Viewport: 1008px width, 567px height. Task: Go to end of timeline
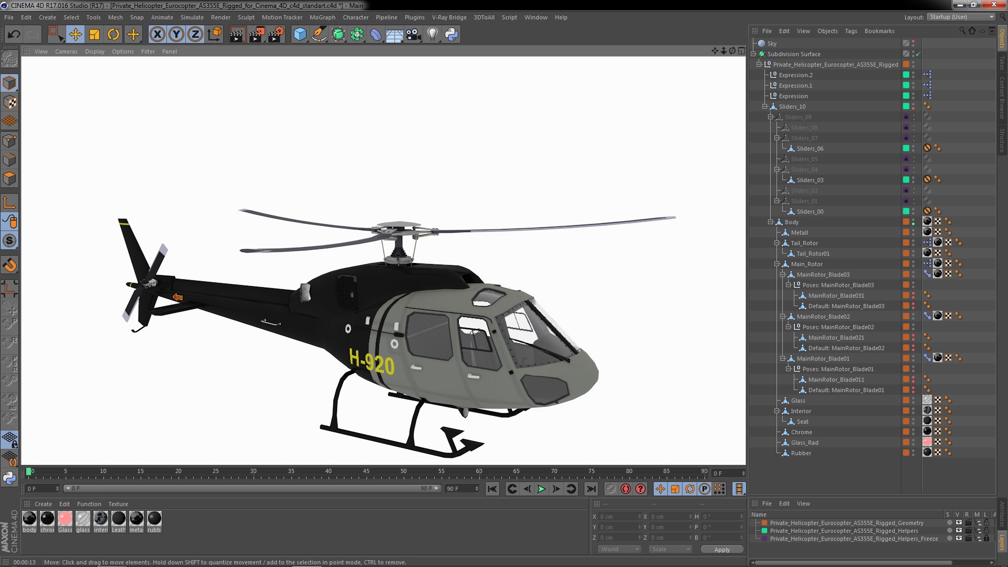click(x=591, y=489)
